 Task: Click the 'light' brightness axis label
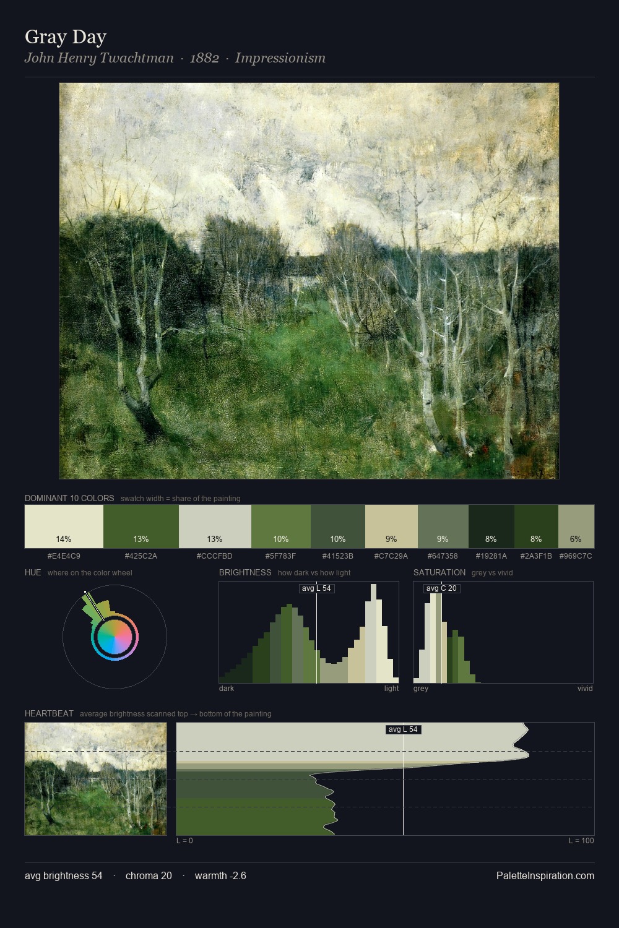point(392,689)
